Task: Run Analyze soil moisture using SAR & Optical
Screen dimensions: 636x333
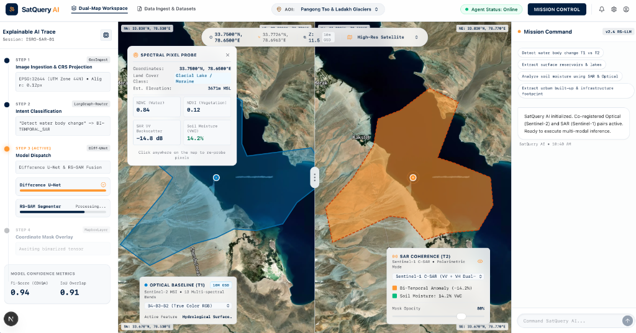Action: coord(570,76)
